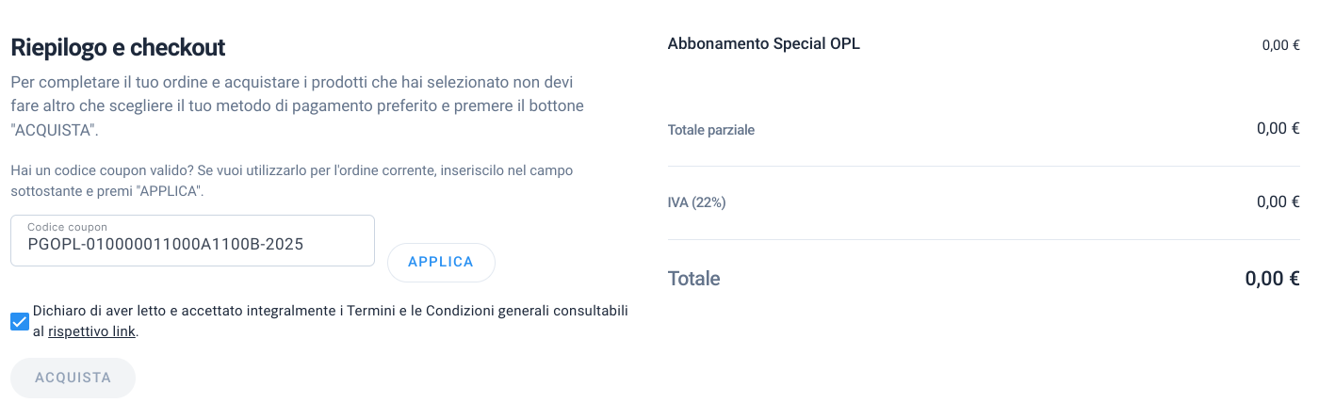Viewport: 1319px width, 403px height.
Task: Click the large "Totale" label
Action: 693,279
